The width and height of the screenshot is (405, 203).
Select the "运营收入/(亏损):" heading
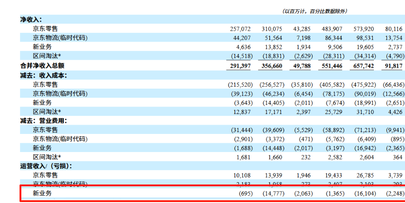click(46, 166)
